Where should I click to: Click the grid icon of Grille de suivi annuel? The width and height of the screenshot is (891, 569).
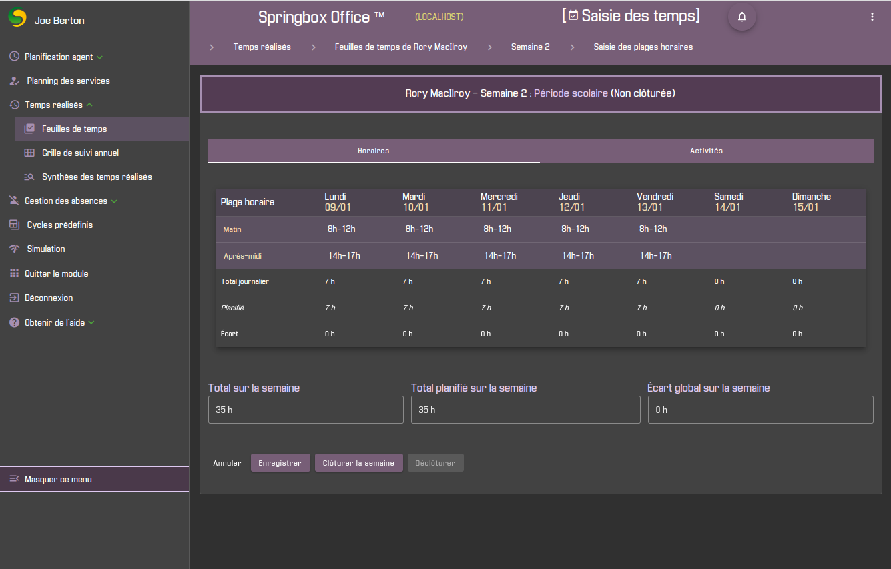point(29,153)
